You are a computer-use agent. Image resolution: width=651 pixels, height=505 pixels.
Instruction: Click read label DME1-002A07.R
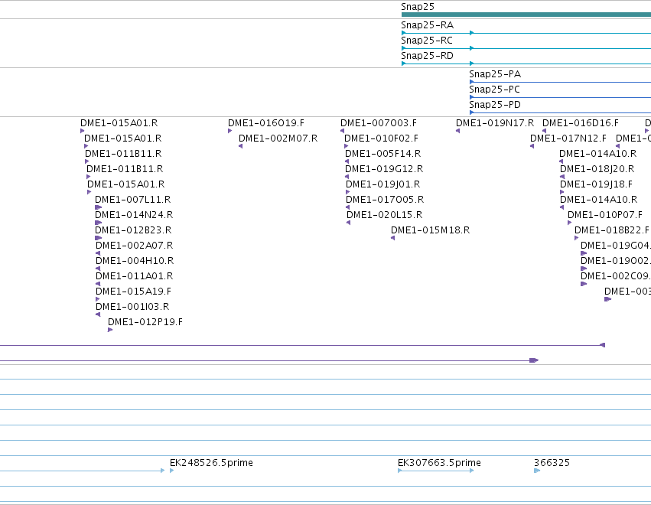click(135, 246)
